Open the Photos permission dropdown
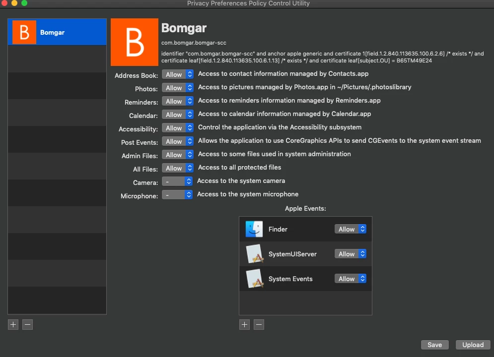 (x=177, y=88)
